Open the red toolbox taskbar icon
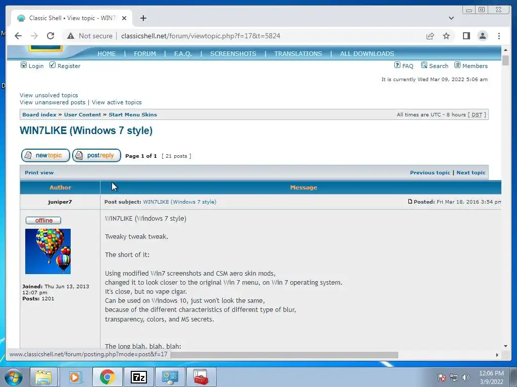Image resolution: width=517 pixels, height=387 pixels. tap(201, 377)
